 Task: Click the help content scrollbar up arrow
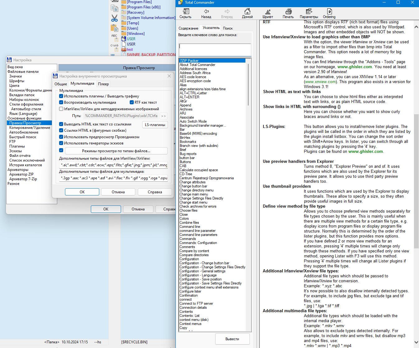[x=417, y=27]
